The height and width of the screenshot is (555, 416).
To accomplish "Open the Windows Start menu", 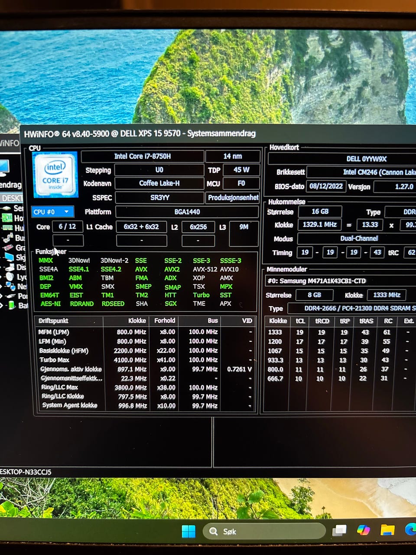I will point(188,531).
